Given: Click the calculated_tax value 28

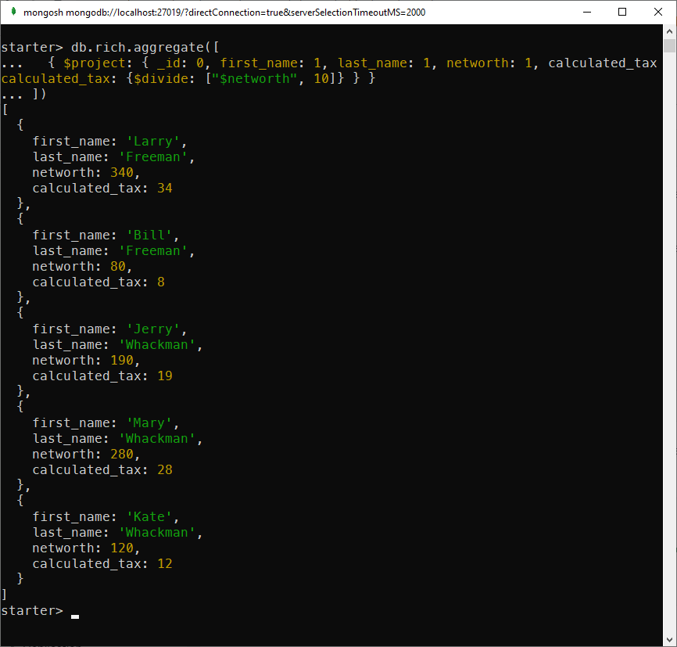Looking at the screenshot, I should click(x=164, y=470).
